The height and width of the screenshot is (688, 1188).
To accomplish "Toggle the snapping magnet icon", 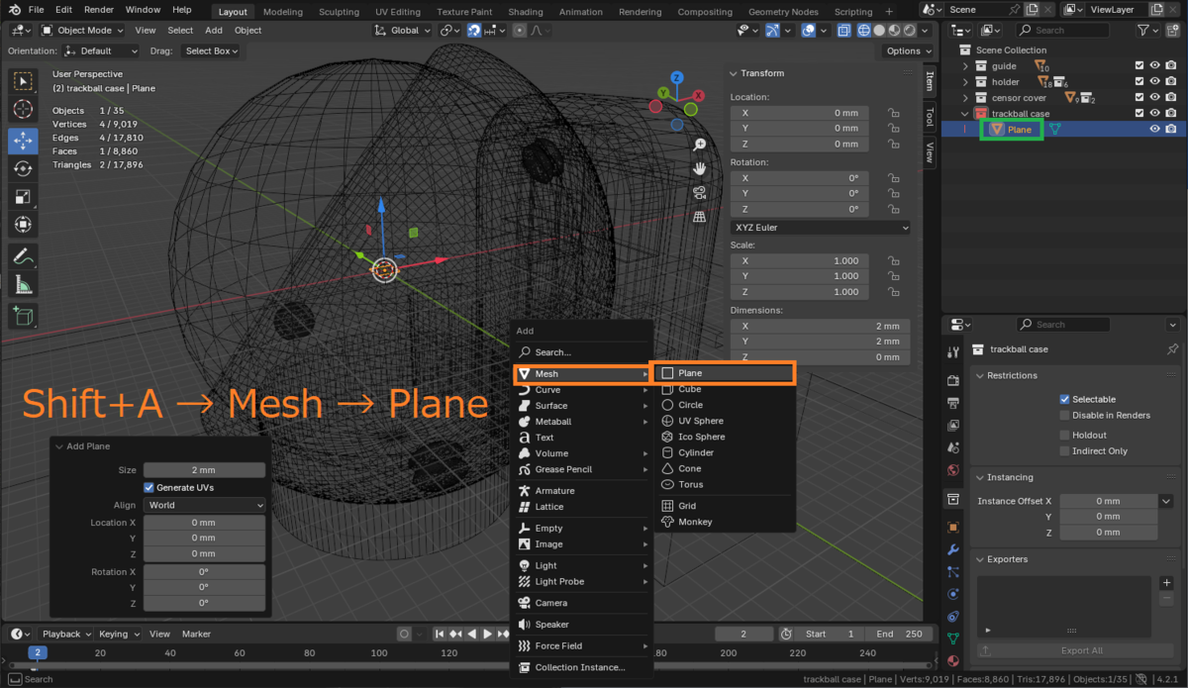I will click(474, 31).
